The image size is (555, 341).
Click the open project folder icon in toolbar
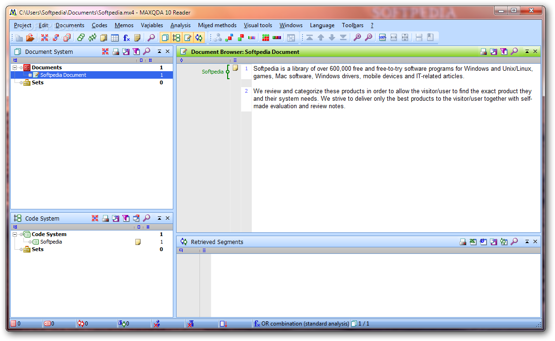point(30,37)
